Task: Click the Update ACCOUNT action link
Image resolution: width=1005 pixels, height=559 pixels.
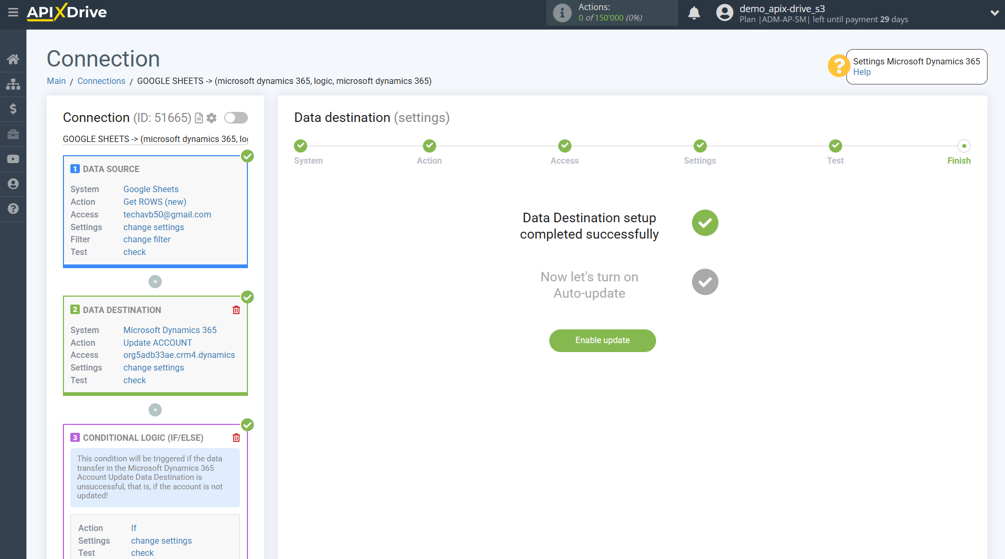Action: pos(158,343)
